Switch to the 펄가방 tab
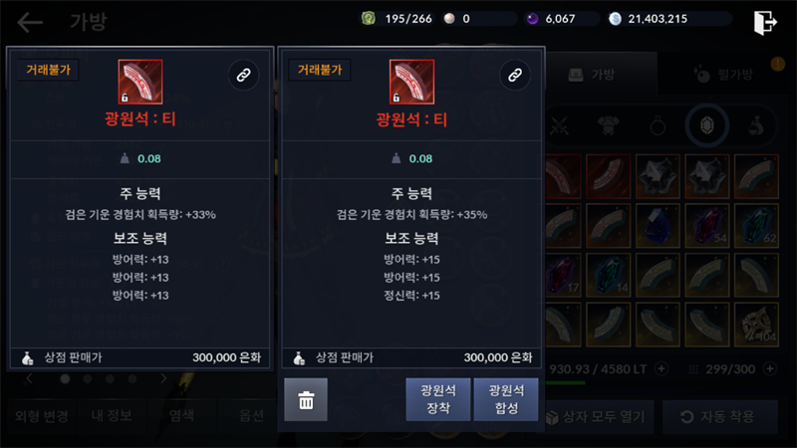This screenshot has width=797, height=448. (724, 75)
